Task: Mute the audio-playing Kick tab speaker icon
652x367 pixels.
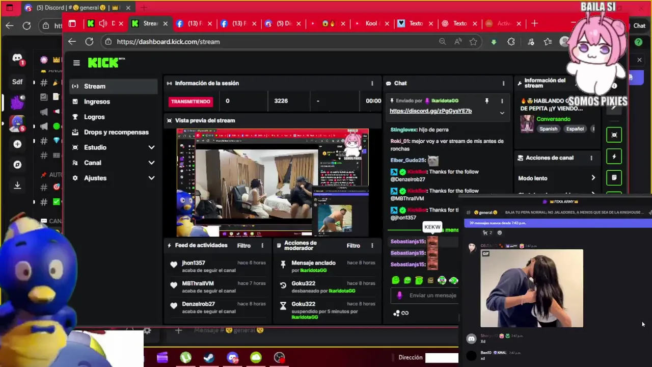Action: (x=103, y=23)
